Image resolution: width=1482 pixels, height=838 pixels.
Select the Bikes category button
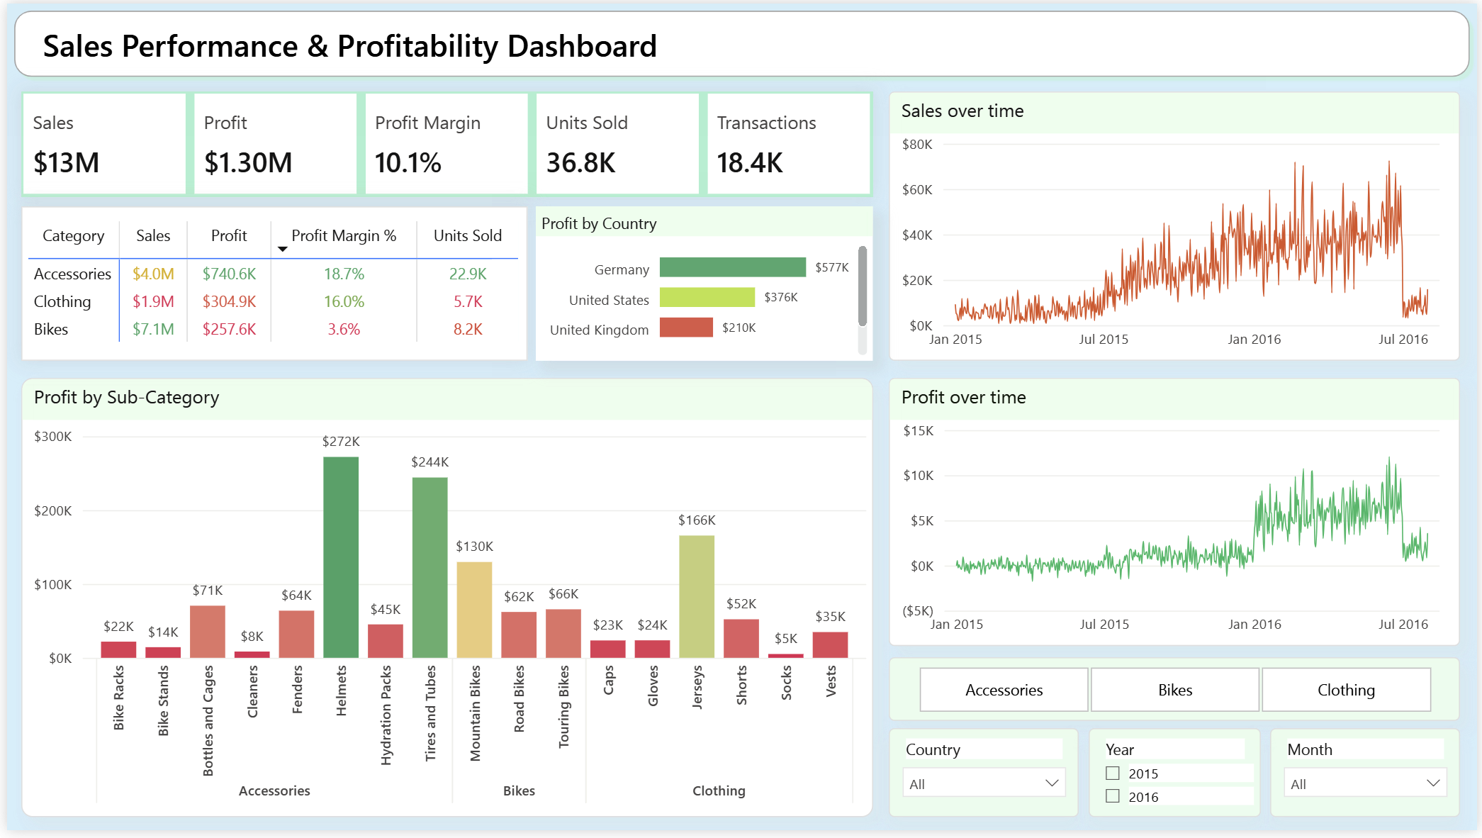1174,690
